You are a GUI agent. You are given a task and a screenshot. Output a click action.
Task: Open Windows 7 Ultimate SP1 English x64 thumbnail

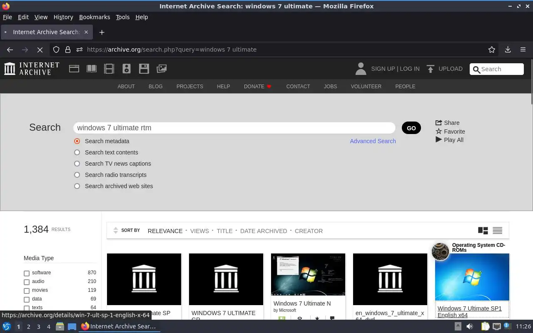[472, 277]
